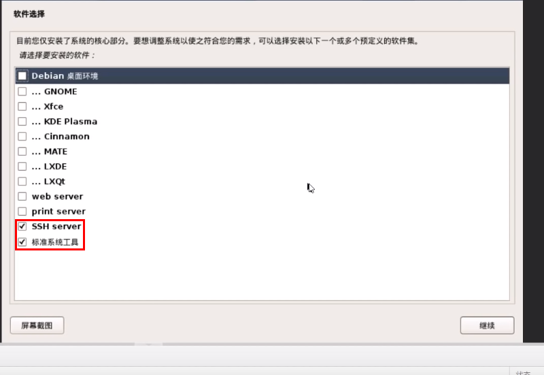The height and width of the screenshot is (375, 544).
Task: Enable the web server checkbox
Action: click(22, 196)
